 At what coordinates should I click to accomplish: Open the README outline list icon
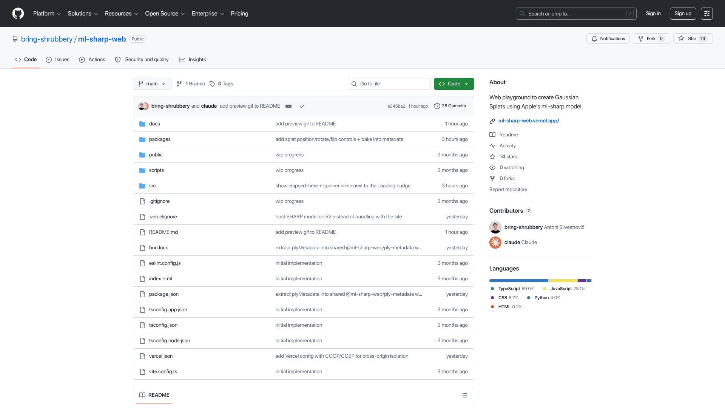(464, 395)
